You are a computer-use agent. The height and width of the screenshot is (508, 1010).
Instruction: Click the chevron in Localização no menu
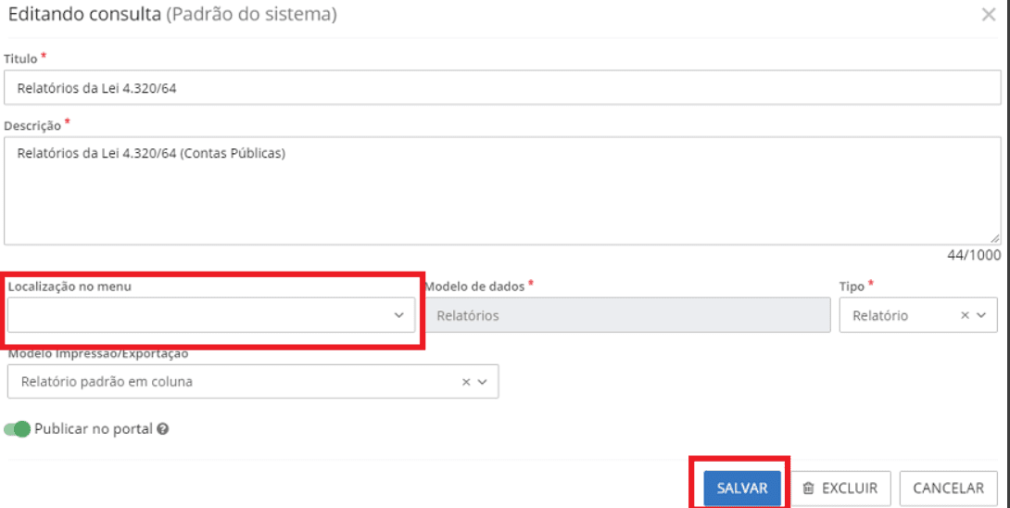tap(399, 315)
